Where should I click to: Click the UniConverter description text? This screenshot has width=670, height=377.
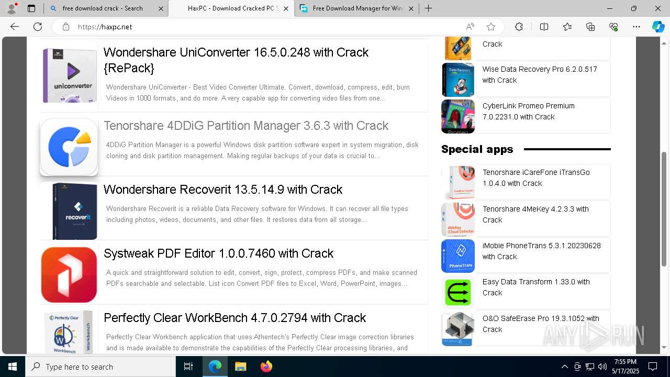pos(258,93)
